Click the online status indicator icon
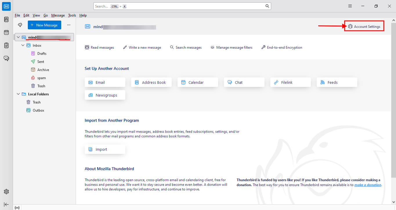 (x=17, y=208)
